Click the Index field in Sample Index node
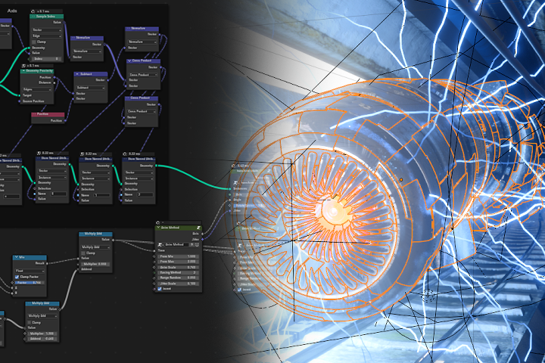The width and height of the screenshot is (545, 363). pos(47,59)
